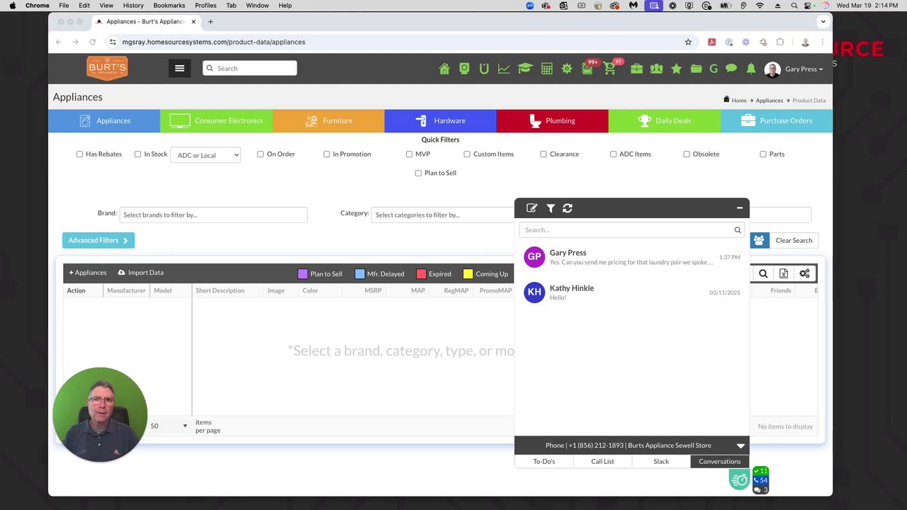Viewport: 907px width, 510px height.
Task: Open the Chrome Bookmarks menu
Action: pyautogui.click(x=169, y=6)
